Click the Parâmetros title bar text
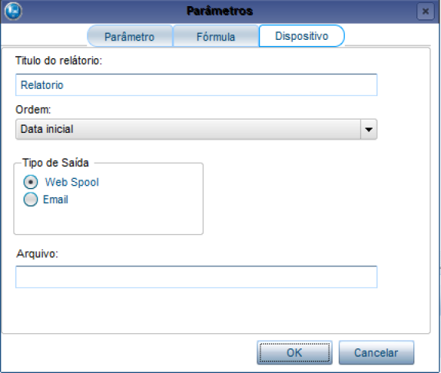The image size is (441, 373). [220, 11]
